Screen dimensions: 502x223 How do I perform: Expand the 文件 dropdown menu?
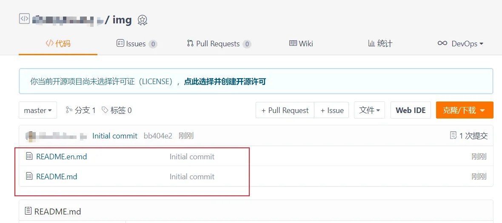coord(369,110)
